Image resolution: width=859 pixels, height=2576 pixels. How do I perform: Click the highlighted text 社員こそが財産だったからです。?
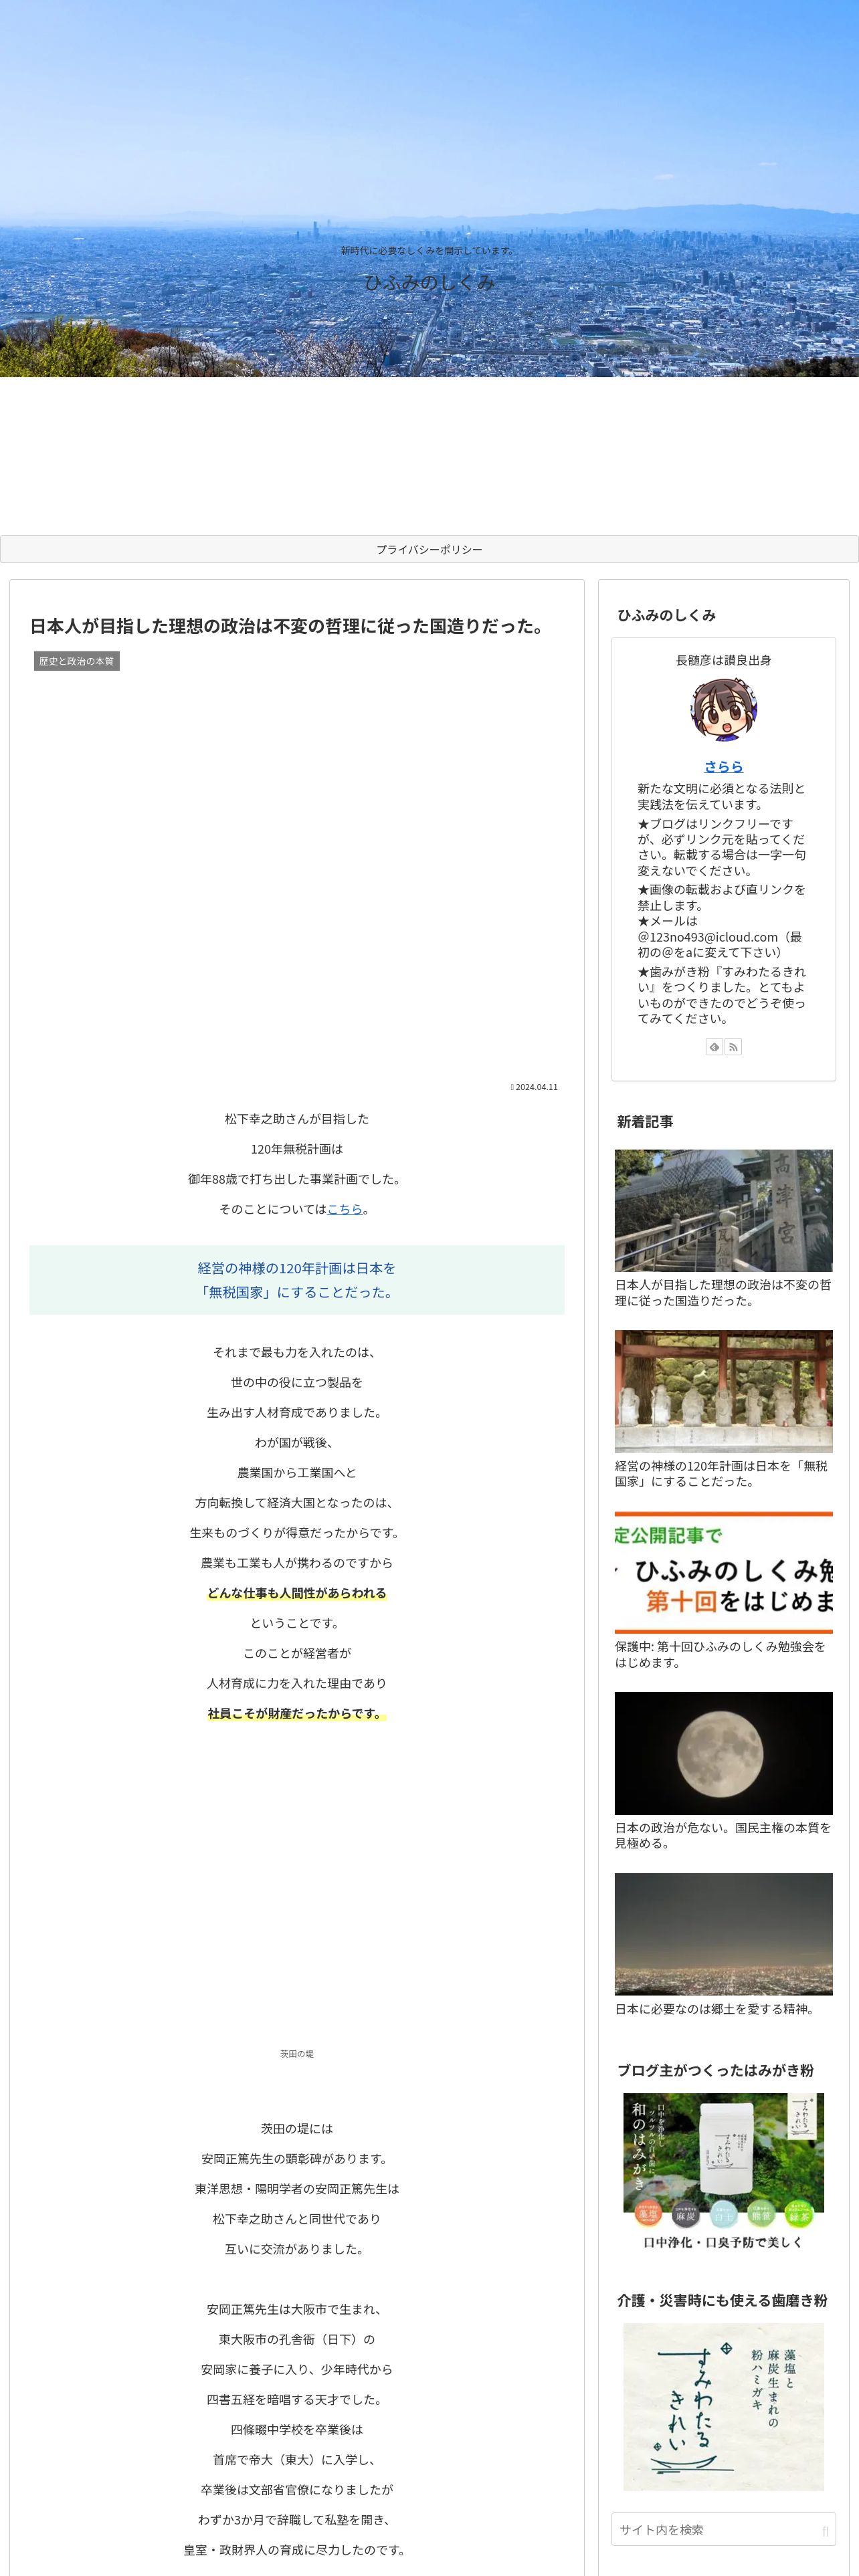click(x=297, y=1714)
